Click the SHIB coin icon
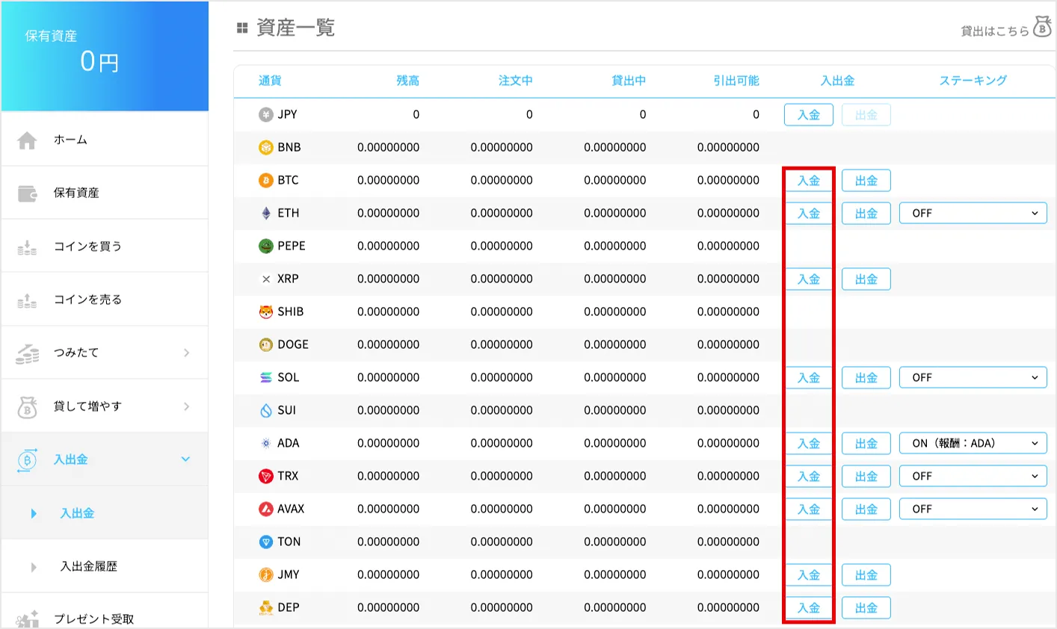This screenshot has width=1057, height=629. click(265, 312)
